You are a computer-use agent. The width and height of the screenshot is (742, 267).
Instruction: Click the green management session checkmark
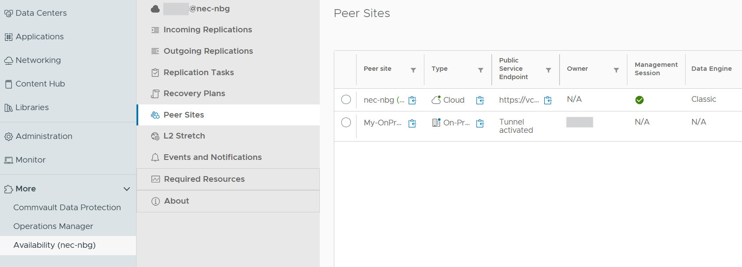[x=639, y=100]
